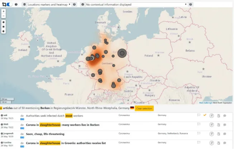
Task: Click the 't-online' source name
Action: pos(7,143)
